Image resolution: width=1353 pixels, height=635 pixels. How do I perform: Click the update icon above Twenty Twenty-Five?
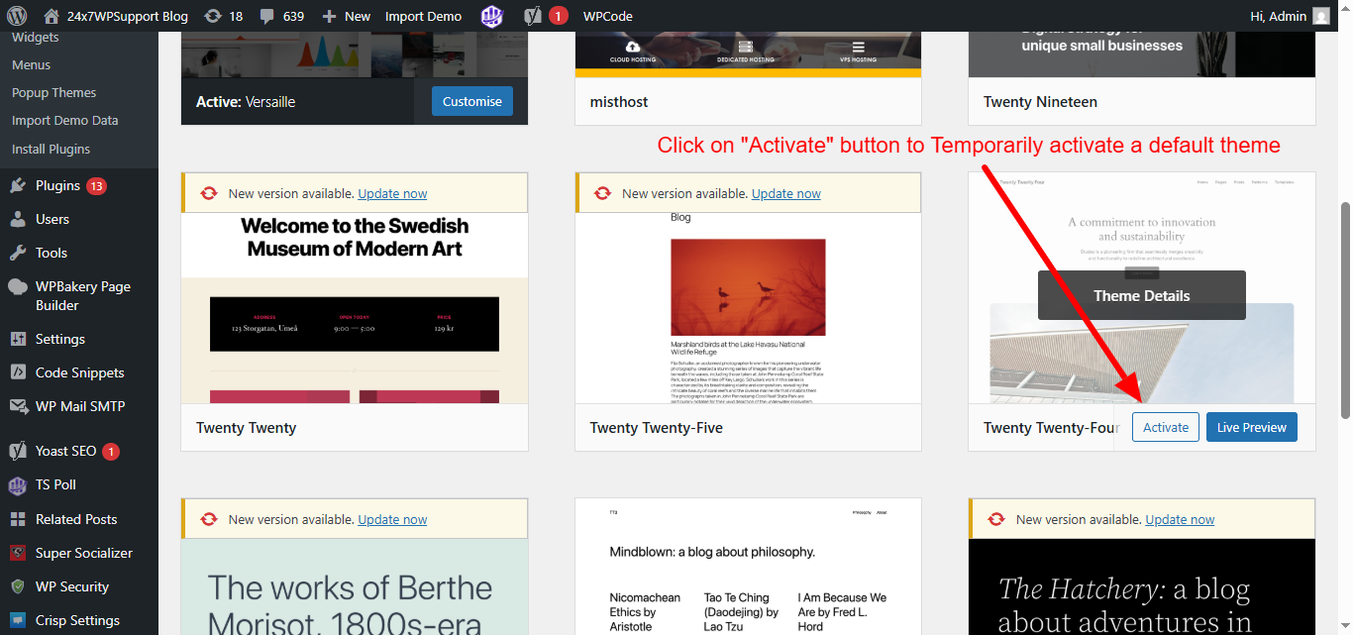[x=603, y=193]
